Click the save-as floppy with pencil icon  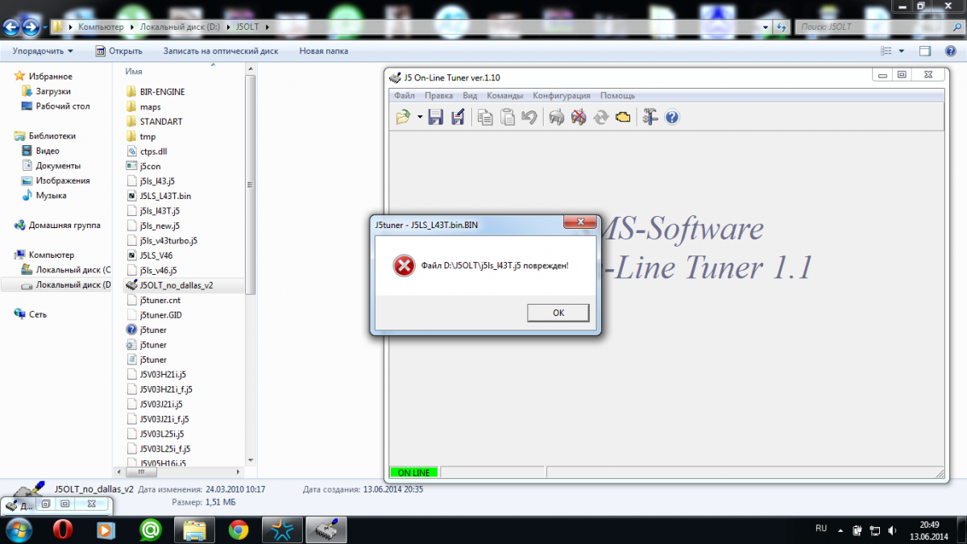(x=458, y=118)
